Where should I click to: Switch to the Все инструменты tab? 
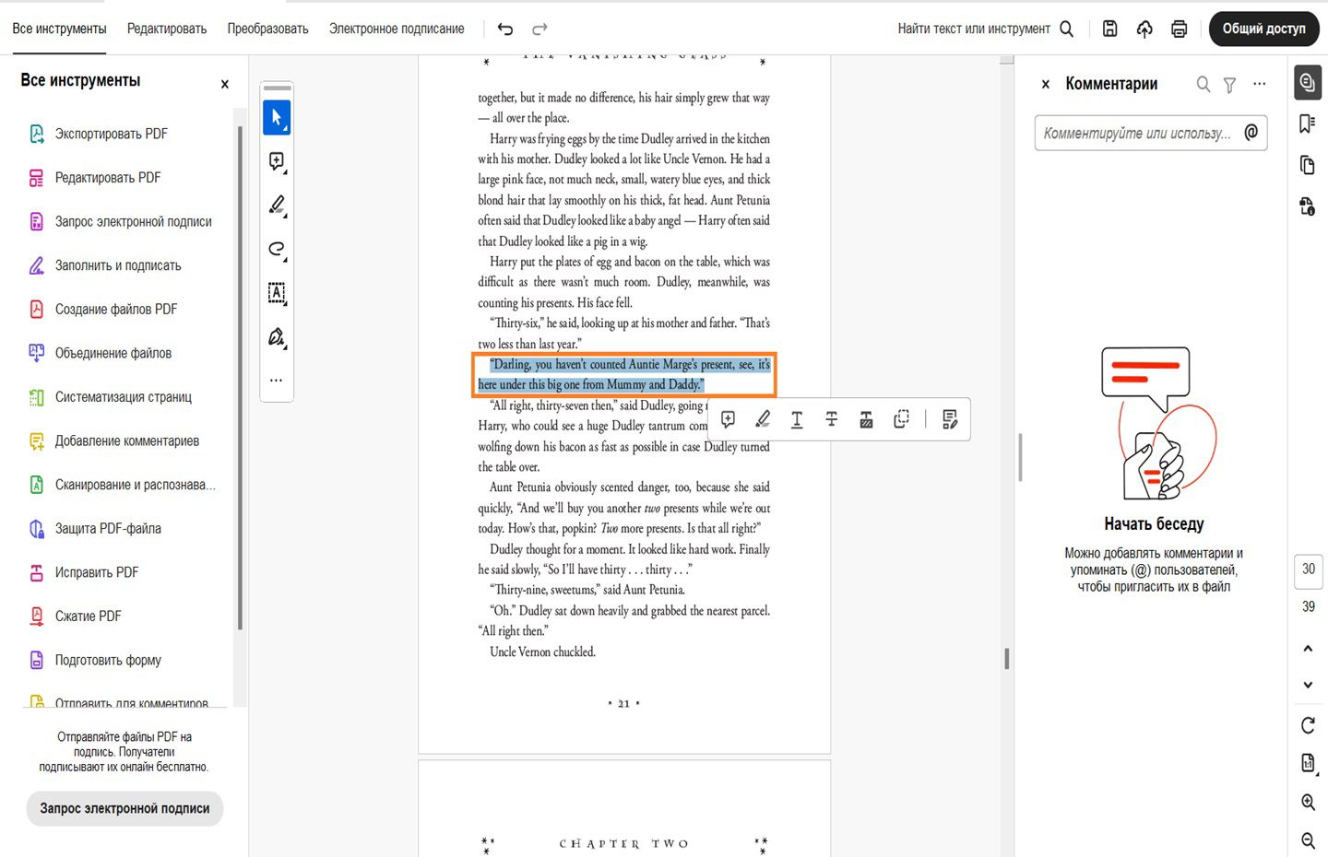[59, 29]
